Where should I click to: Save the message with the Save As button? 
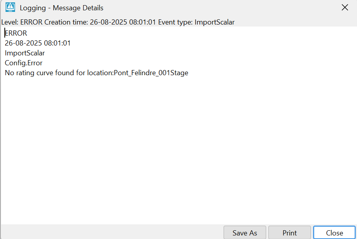click(245, 233)
